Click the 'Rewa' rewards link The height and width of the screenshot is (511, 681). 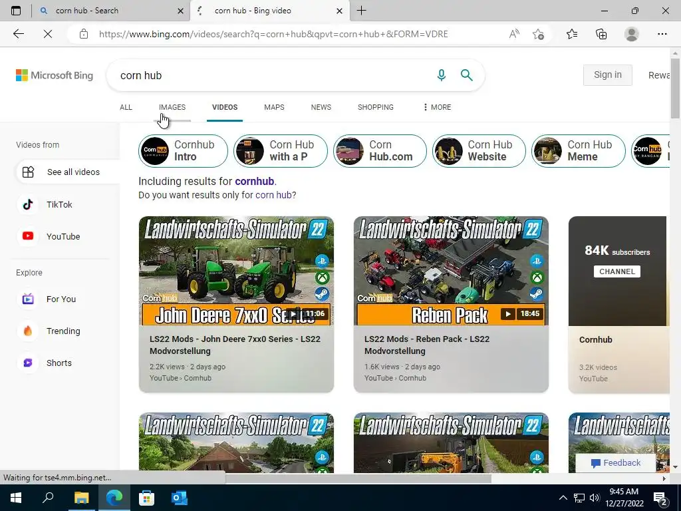tap(659, 75)
